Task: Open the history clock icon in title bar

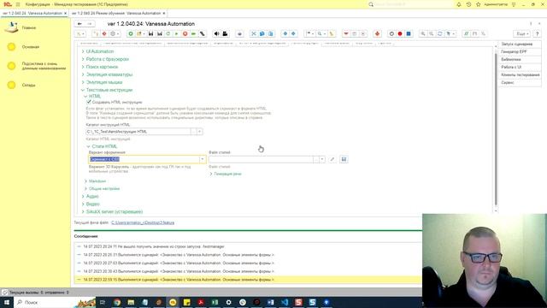Action: coord(468,4)
